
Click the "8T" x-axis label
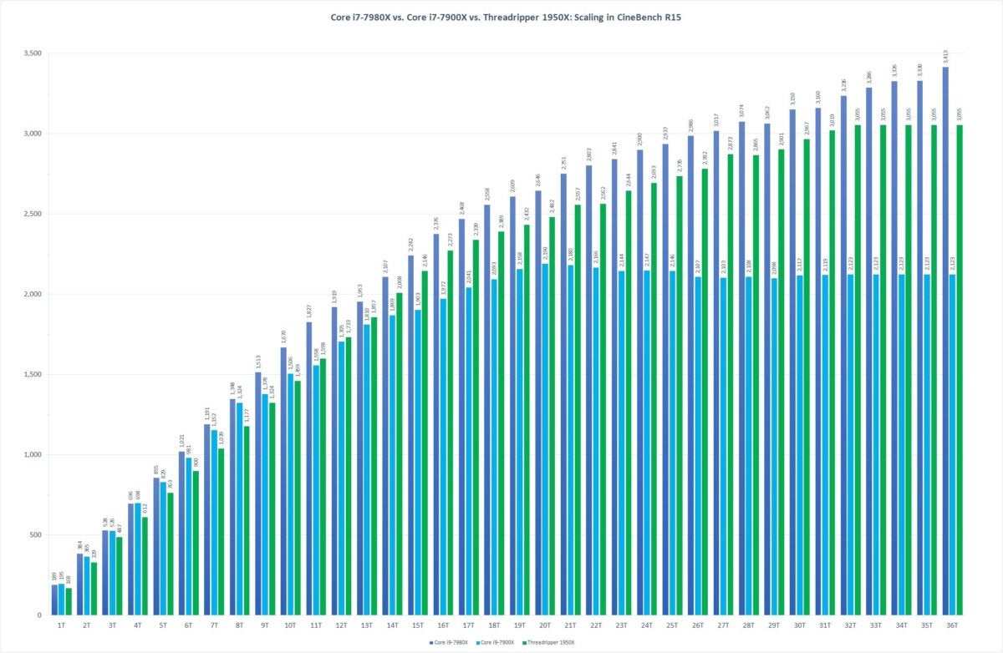click(x=240, y=624)
